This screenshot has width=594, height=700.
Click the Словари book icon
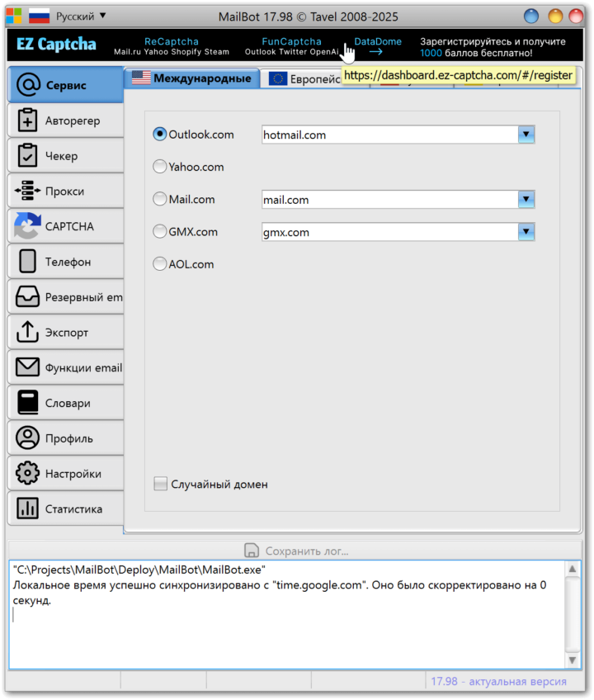click(x=28, y=402)
